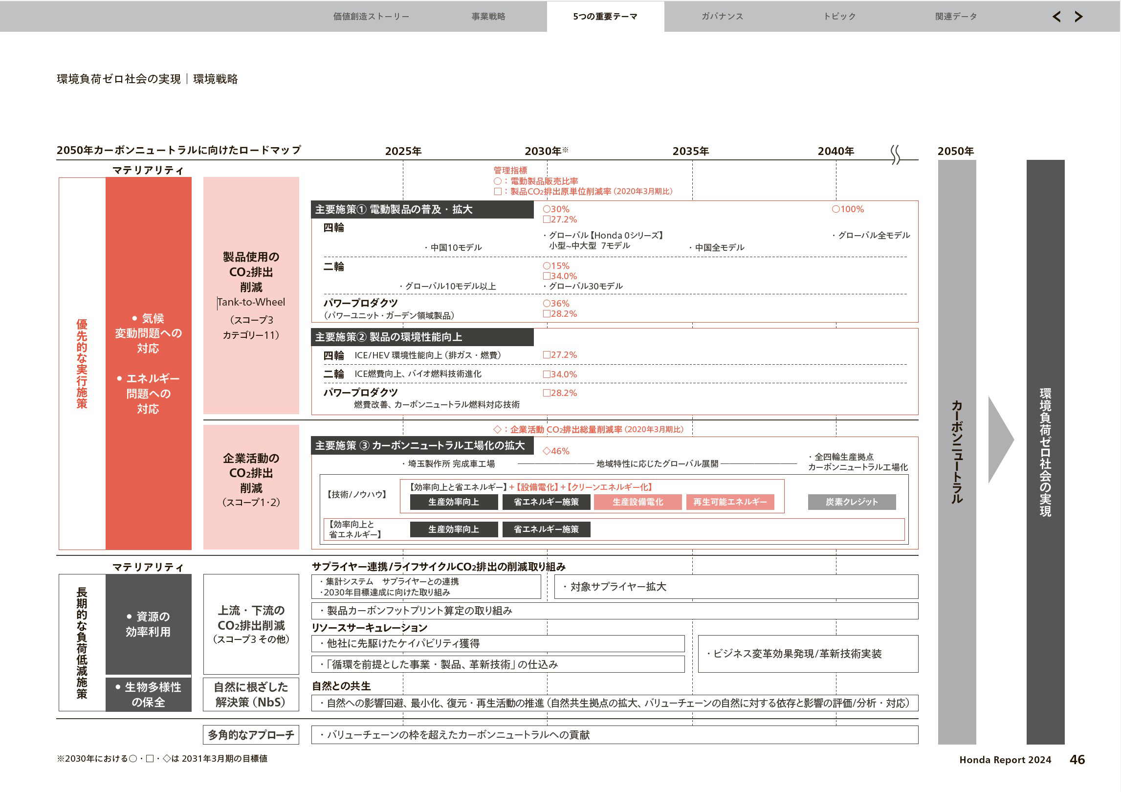Image resolution: width=1121 pixels, height=792 pixels.
Task: Click the 炭素クレジット box
Action: (852, 502)
